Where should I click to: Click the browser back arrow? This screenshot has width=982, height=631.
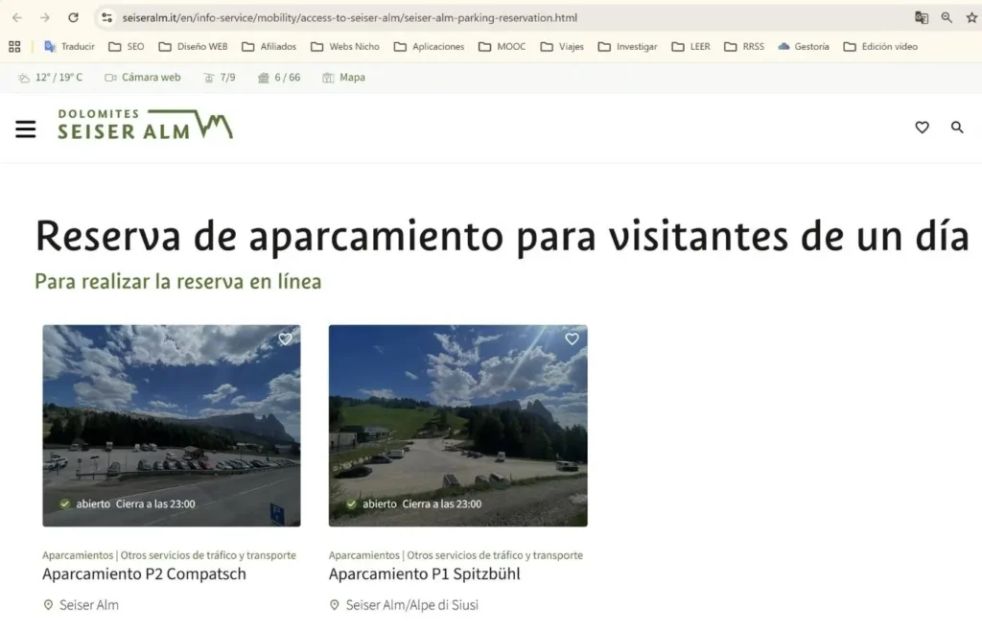(17, 17)
